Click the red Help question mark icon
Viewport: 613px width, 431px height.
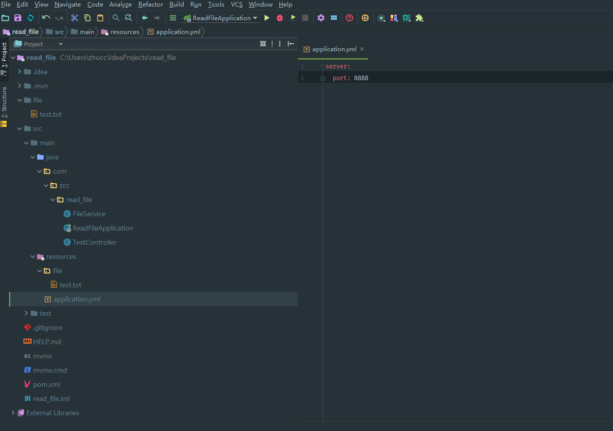click(349, 18)
